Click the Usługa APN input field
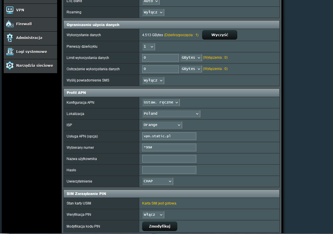Screen dimensions: 333x234 (169, 136)
